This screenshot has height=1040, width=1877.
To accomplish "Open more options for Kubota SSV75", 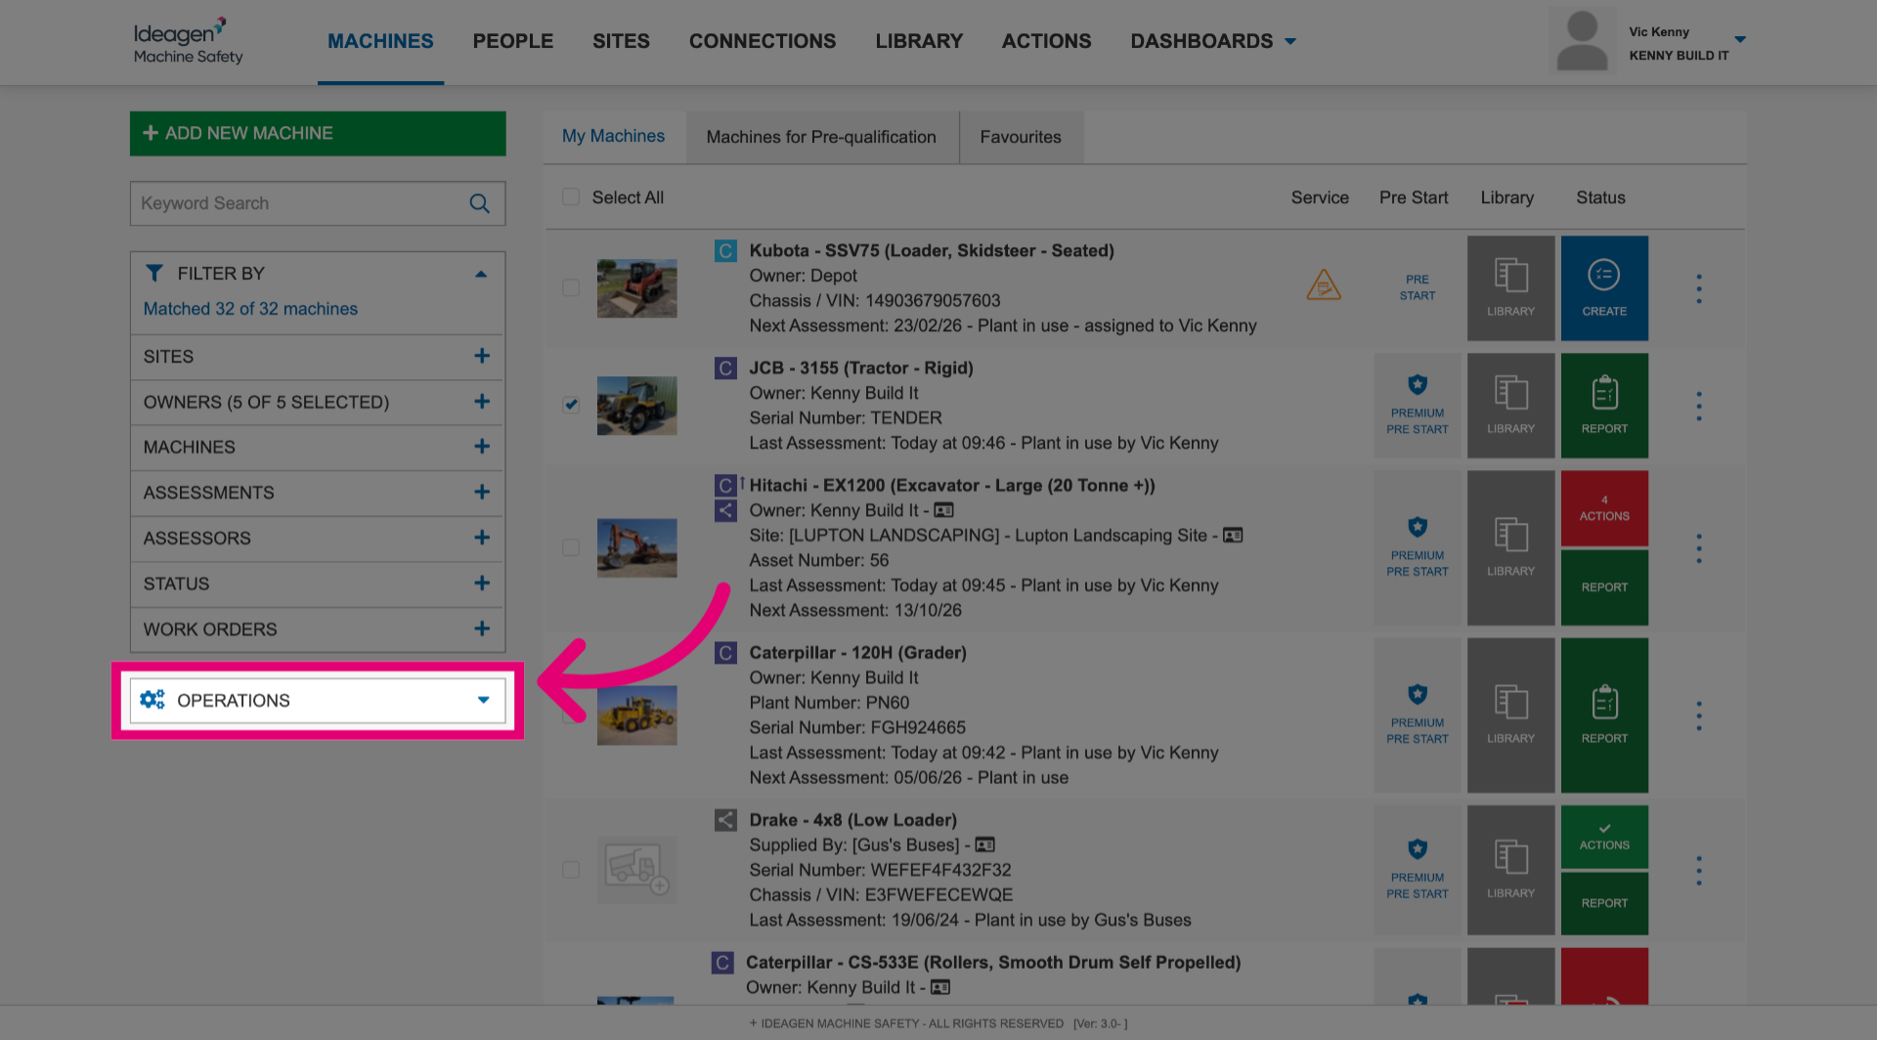I will click(1699, 288).
